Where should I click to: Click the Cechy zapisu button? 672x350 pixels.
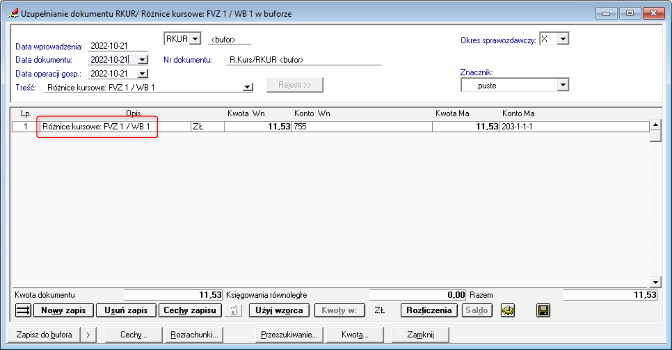click(x=190, y=311)
